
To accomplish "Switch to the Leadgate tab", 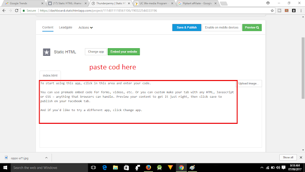I will [x=66, y=28].
